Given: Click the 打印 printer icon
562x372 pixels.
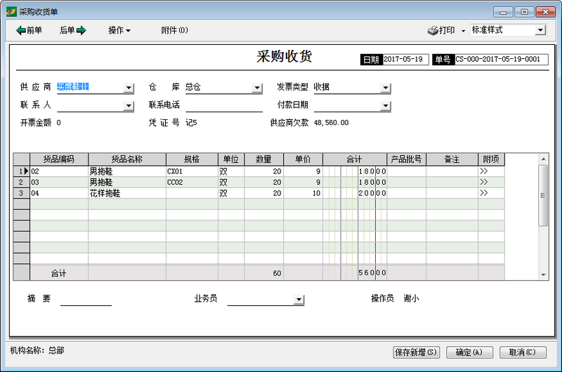Looking at the screenshot, I should coord(433,30).
